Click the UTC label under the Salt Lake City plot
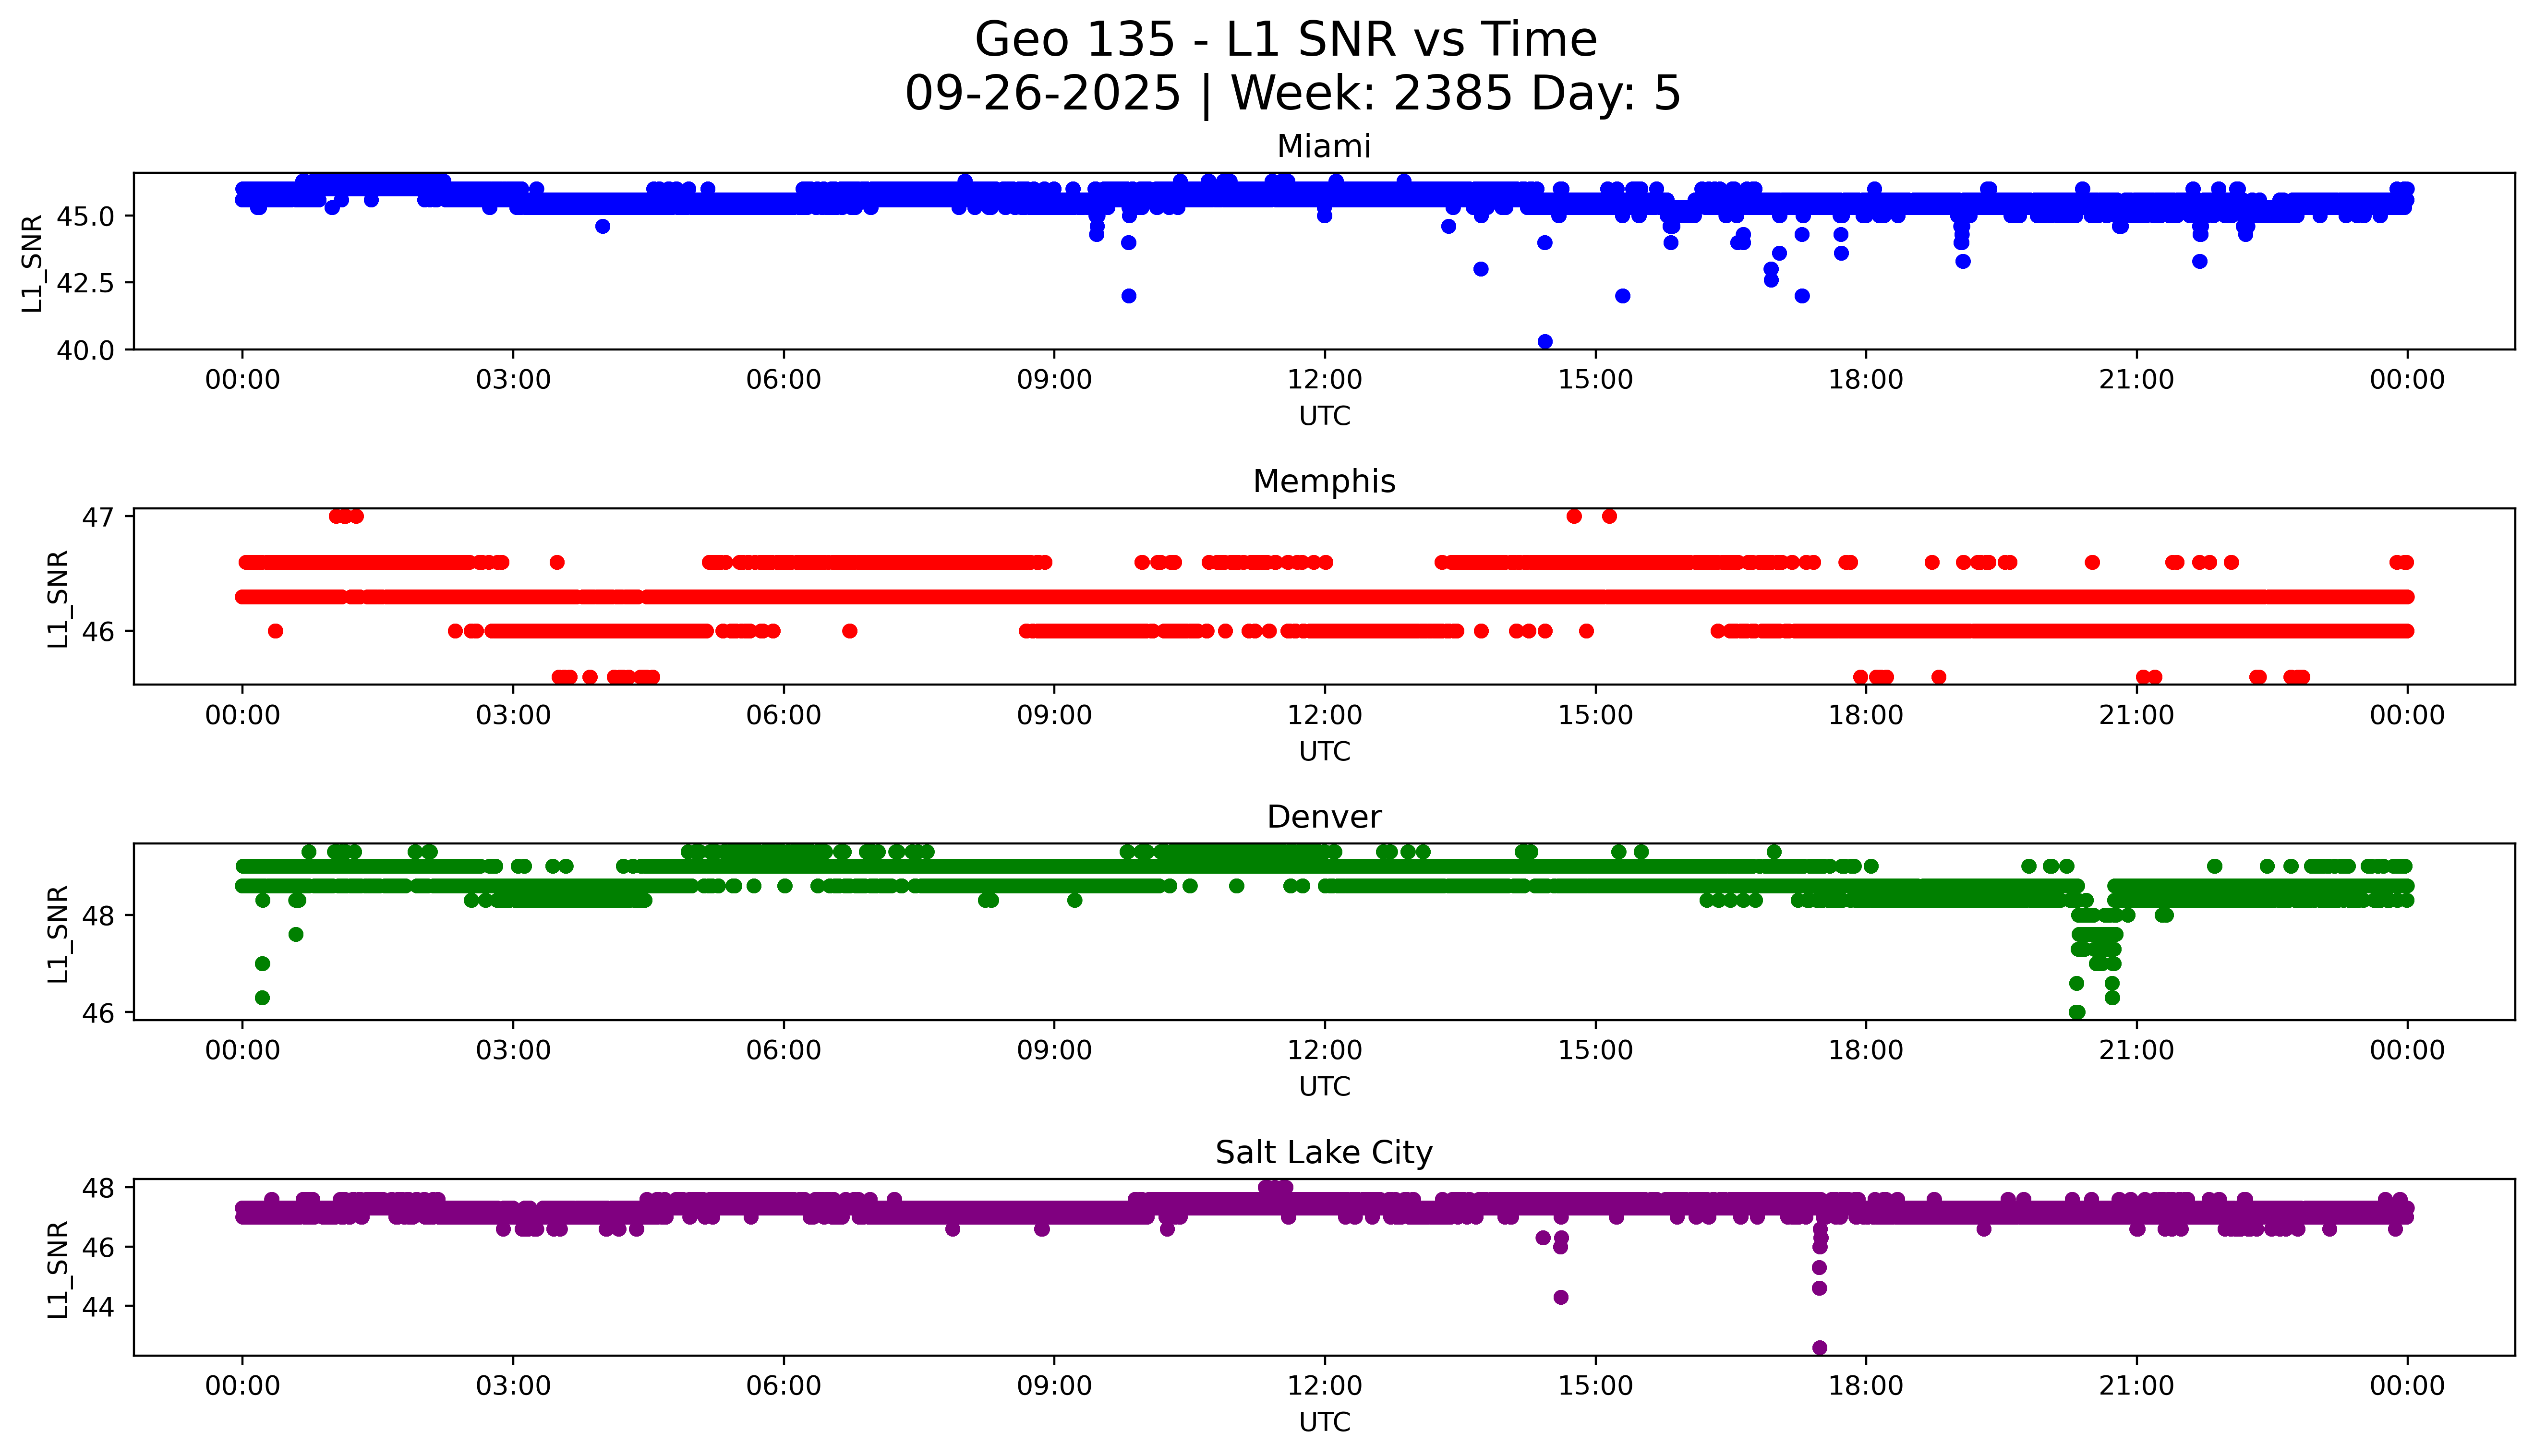The height and width of the screenshot is (1456, 2534). tap(1324, 1422)
